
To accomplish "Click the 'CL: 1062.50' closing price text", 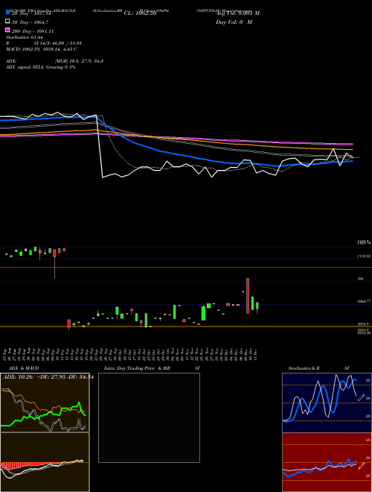I will 140,13.
